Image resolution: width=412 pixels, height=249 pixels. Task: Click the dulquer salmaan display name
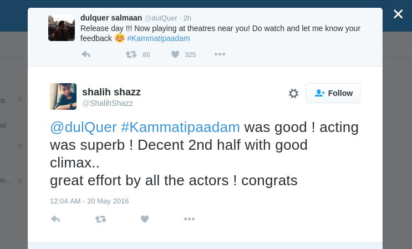click(111, 18)
